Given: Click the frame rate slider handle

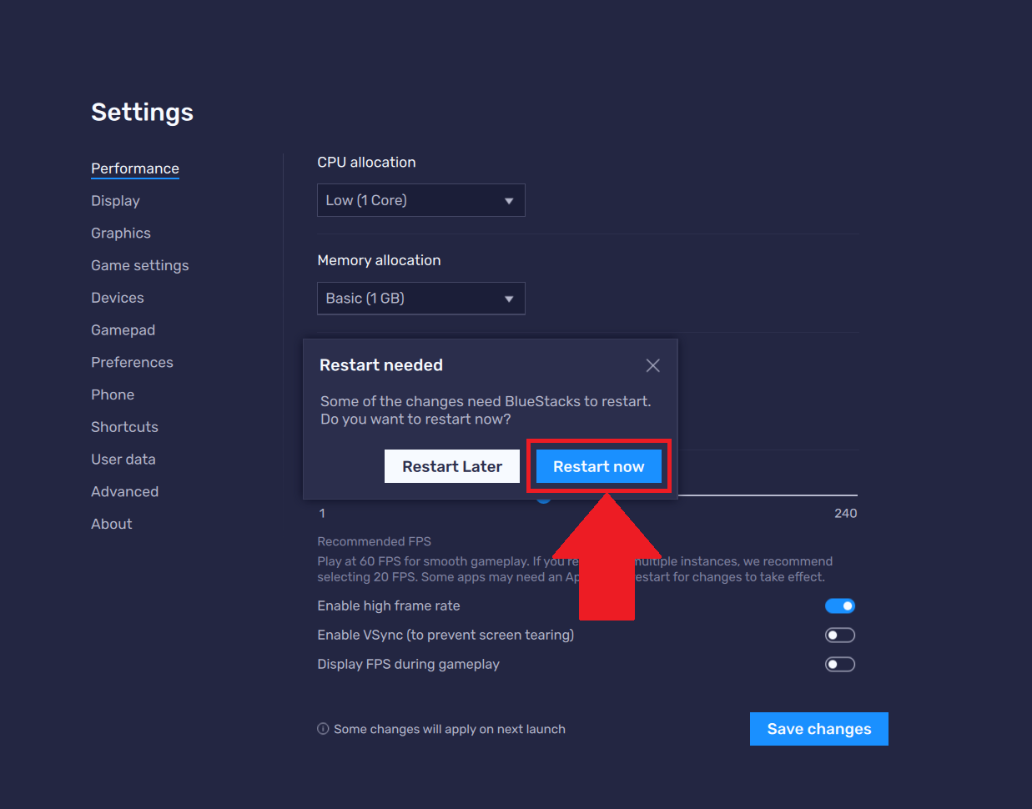Looking at the screenshot, I should click(x=544, y=500).
